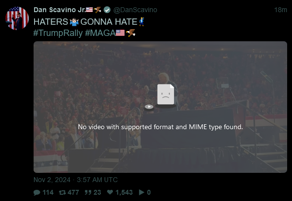Click the eagle emoji after #MAGA
292x201 pixels.
tap(130, 33)
